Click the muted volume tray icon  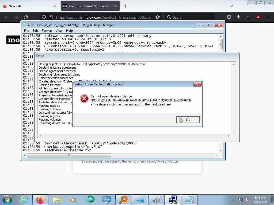[247, 200]
